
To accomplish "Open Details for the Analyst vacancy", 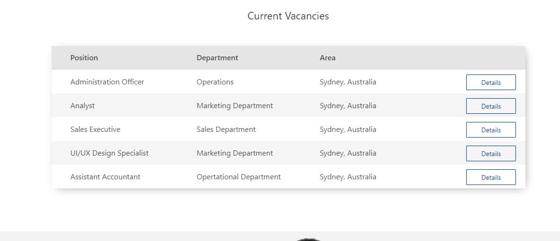I will [x=491, y=106].
